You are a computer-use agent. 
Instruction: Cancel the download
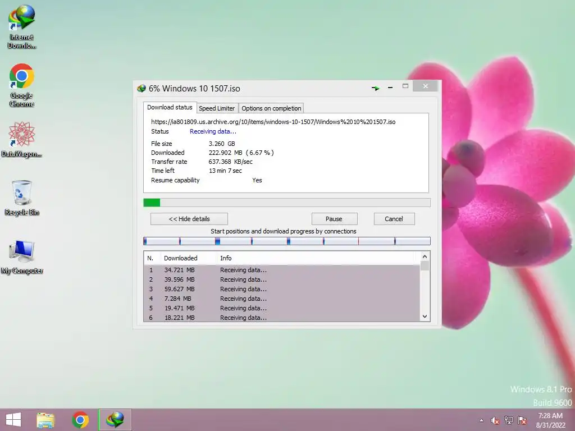pos(394,219)
